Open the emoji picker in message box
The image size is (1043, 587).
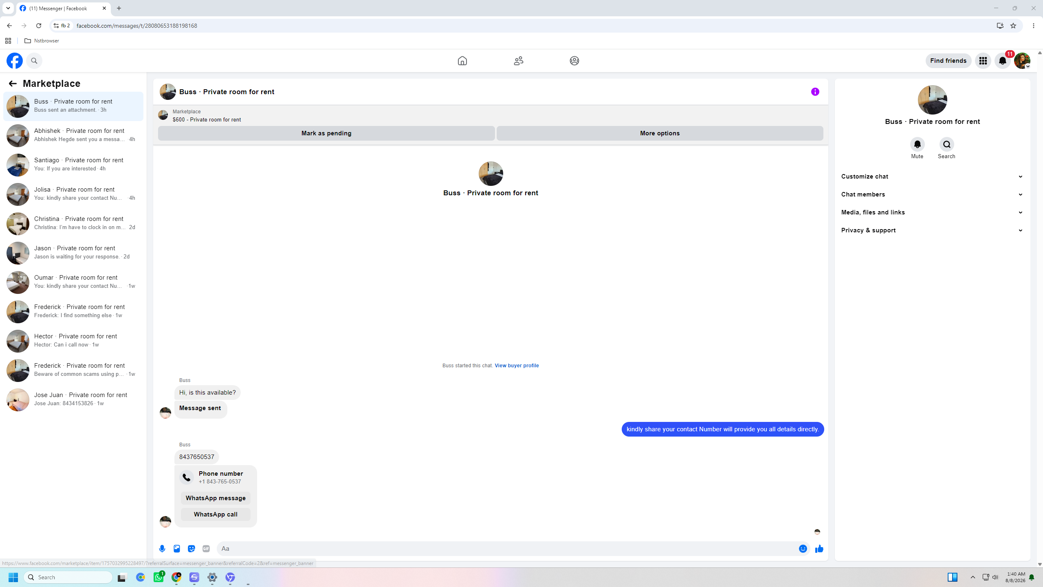tap(803, 549)
